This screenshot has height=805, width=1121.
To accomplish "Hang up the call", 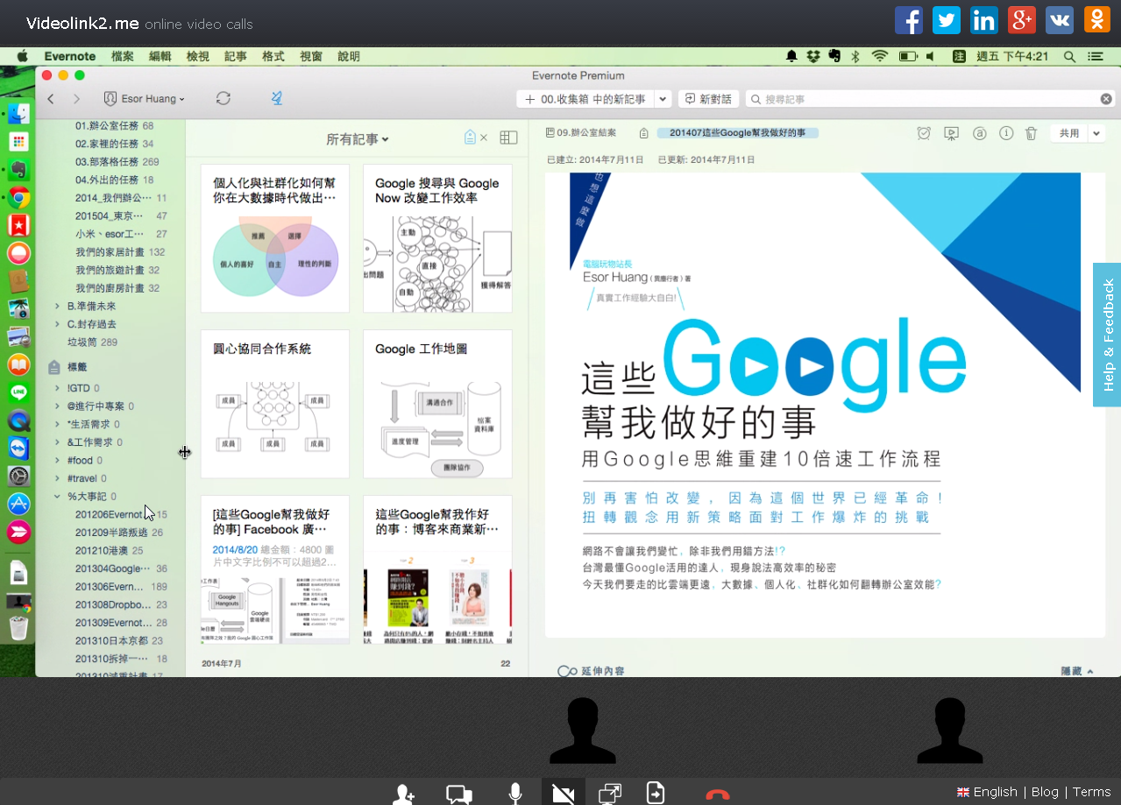I will (717, 794).
